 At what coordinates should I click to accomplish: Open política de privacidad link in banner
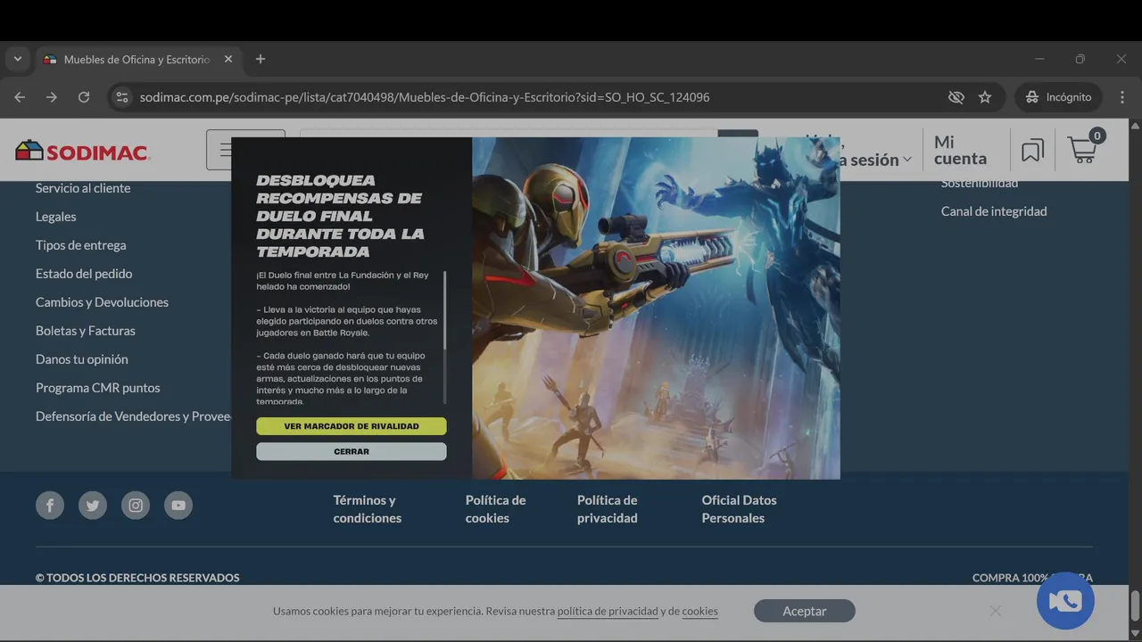pyautogui.click(x=608, y=611)
